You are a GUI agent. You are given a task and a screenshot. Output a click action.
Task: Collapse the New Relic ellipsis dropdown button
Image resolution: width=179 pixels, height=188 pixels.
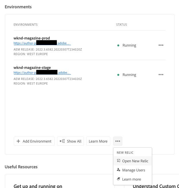click(x=118, y=141)
